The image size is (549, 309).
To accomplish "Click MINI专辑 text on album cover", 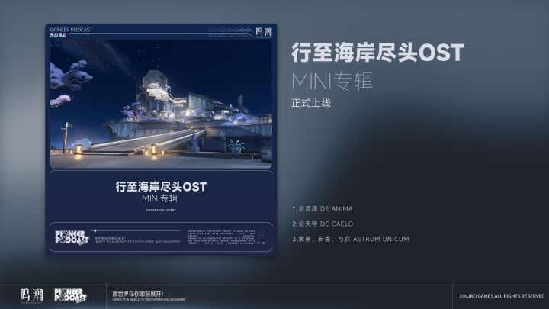I will pos(159,198).
